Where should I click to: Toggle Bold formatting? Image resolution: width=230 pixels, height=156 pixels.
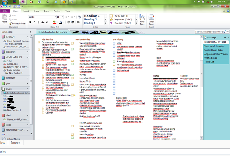tap(30, 22)
